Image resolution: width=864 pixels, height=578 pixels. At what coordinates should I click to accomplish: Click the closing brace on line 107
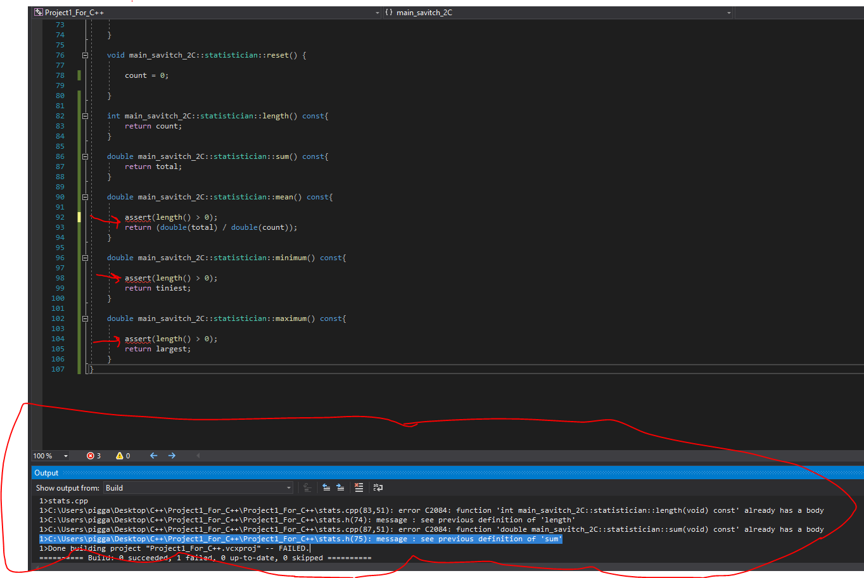pos(91,369)
